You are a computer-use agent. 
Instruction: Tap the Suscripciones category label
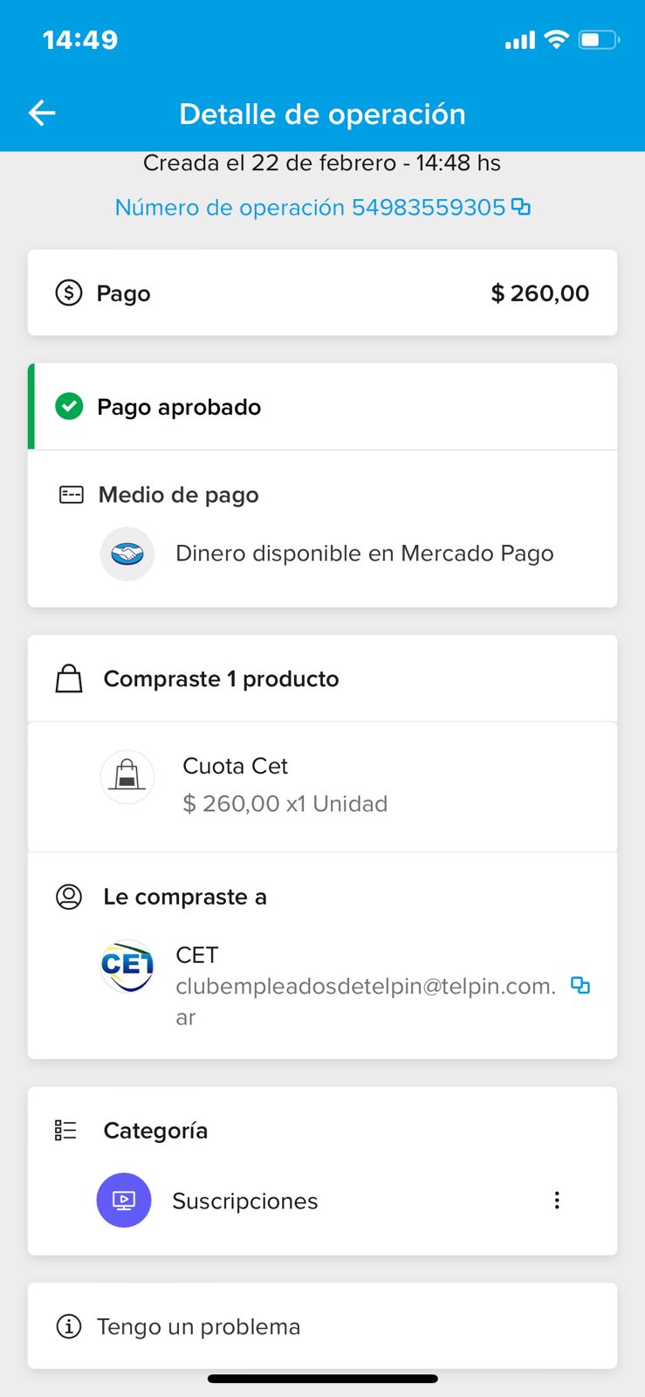[x=245, y=1201]
